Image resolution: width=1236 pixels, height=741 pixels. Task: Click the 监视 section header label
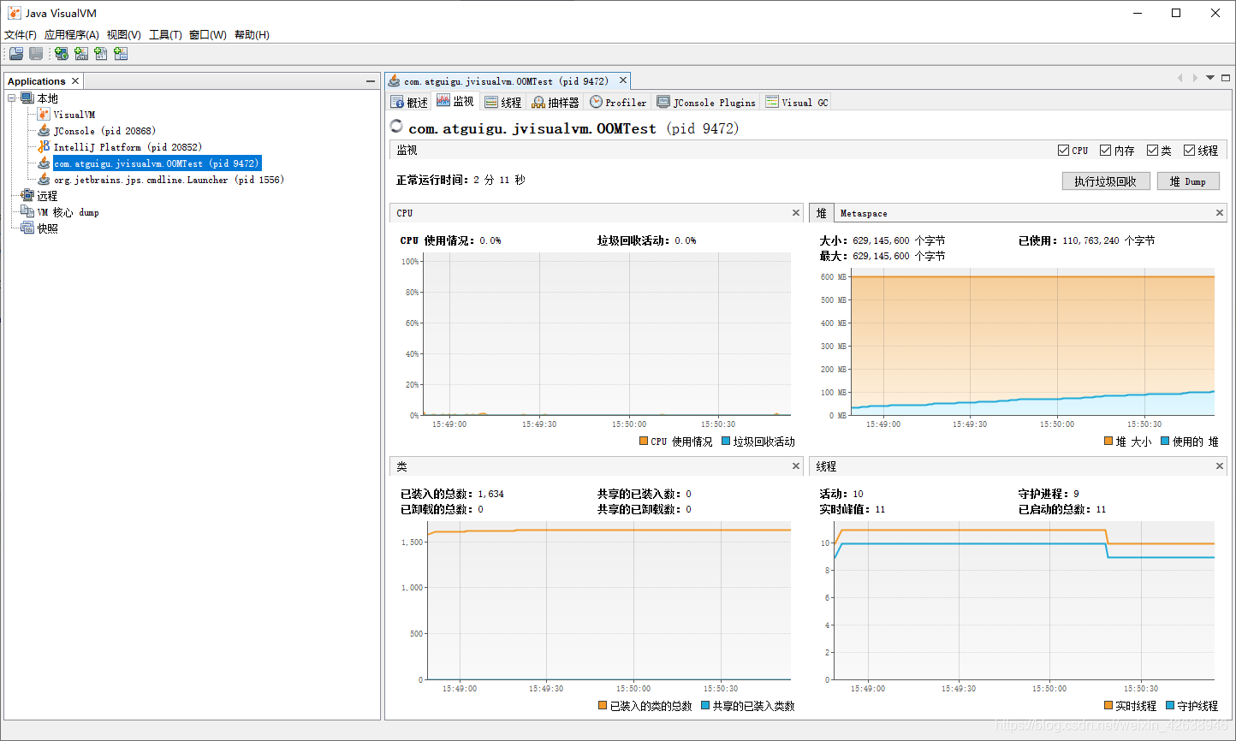pos(407,150)
